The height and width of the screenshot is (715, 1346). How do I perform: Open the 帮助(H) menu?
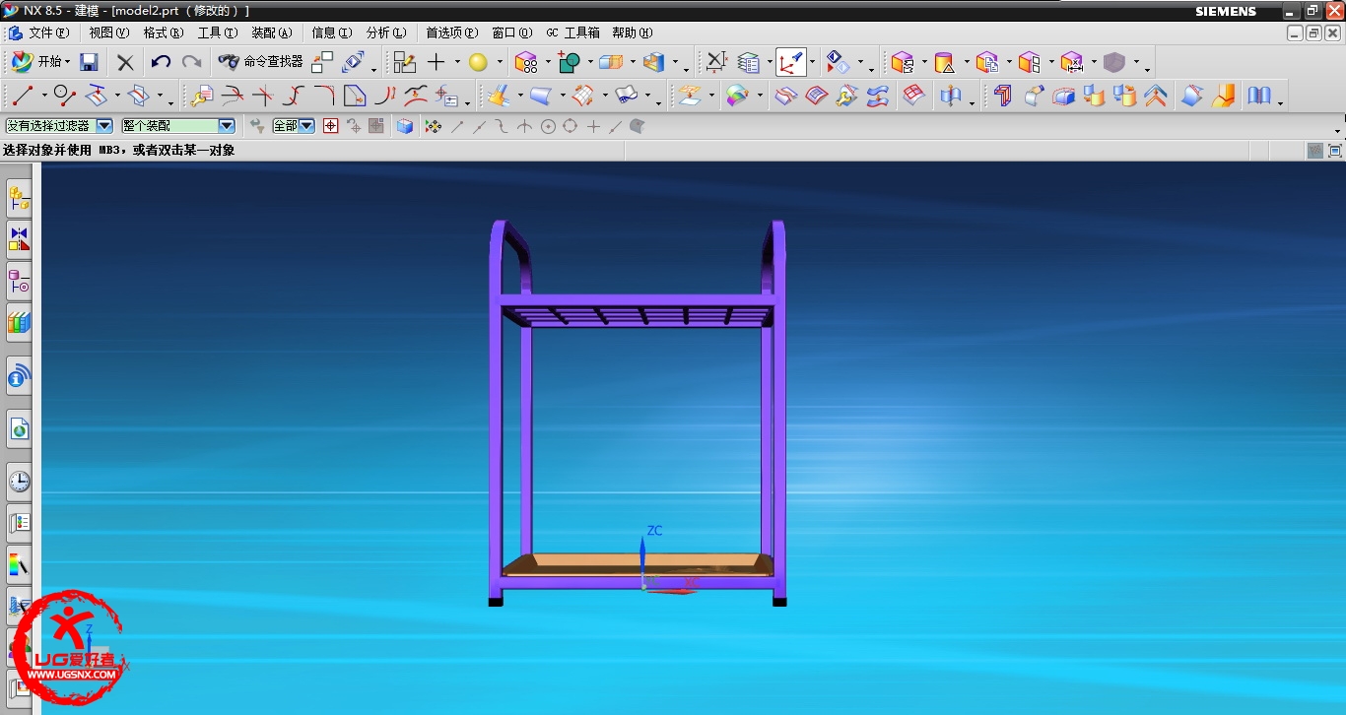coord(632,32)
